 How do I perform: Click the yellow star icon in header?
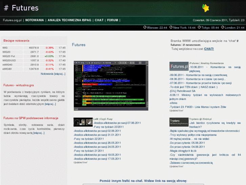[206, 8]
